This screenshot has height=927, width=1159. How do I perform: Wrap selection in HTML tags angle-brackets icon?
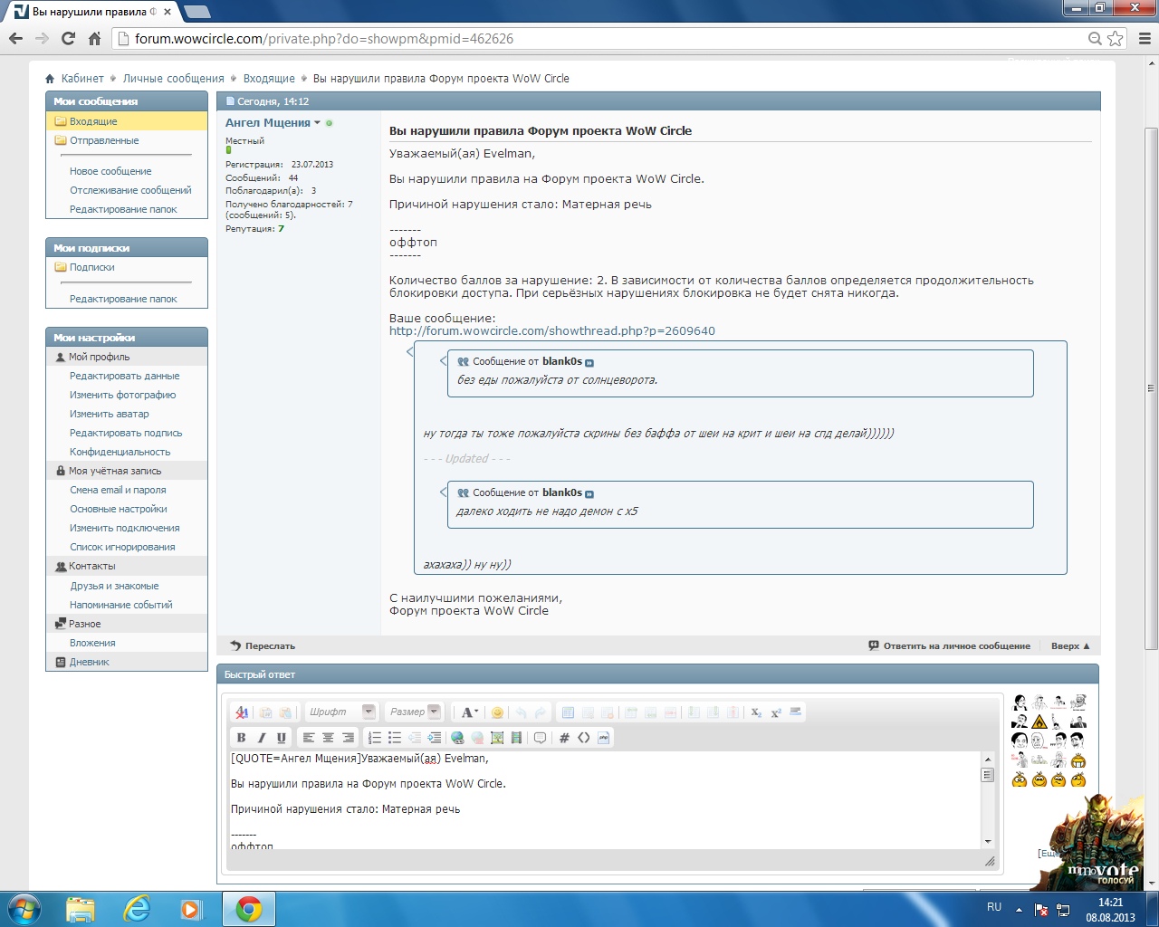point(584,738)
